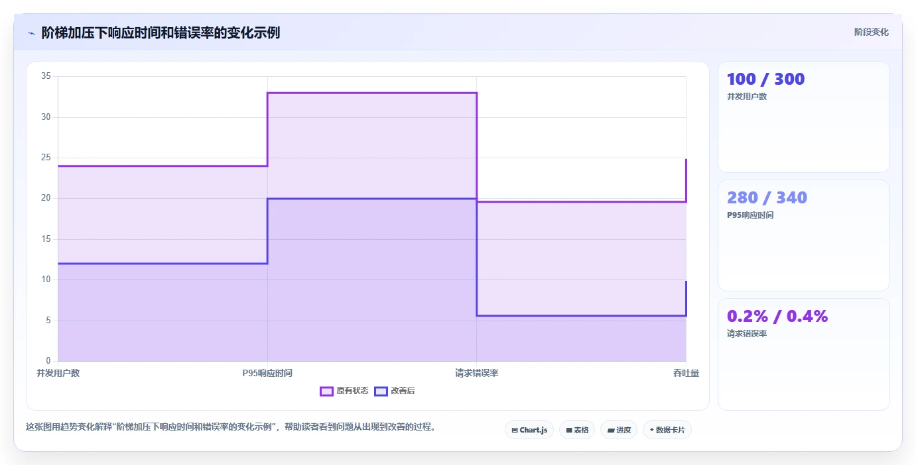The width and height of the screenshot is (916, 465).
Task: Click the purple 原有状态 legend swatch
Action: click(326, 391)
